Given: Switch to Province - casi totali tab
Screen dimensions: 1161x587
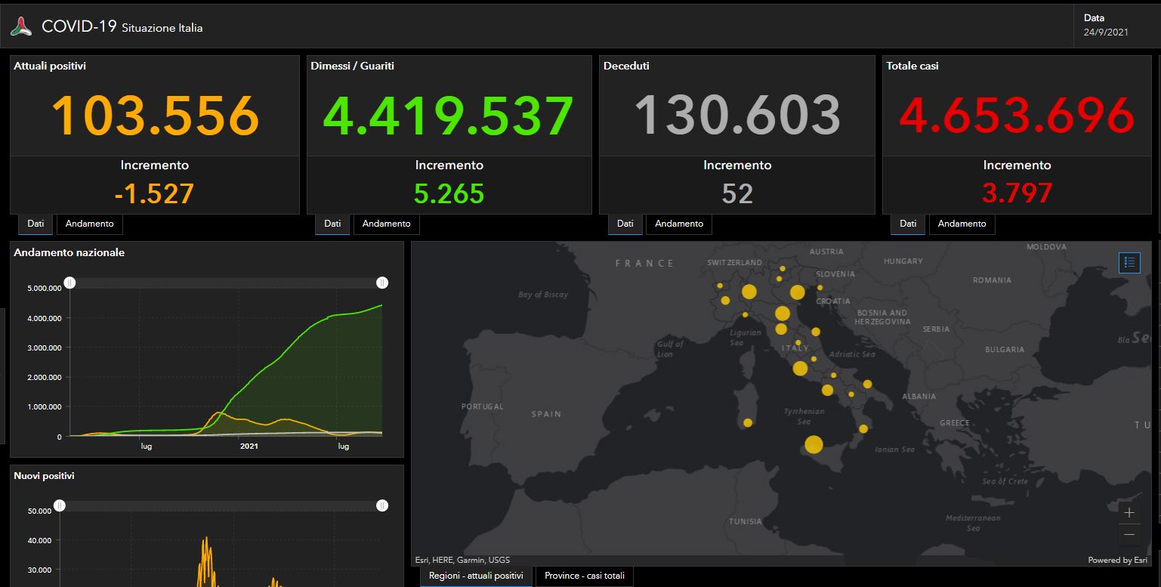Looking at the screenshot, I should click(x=585, y=576).
